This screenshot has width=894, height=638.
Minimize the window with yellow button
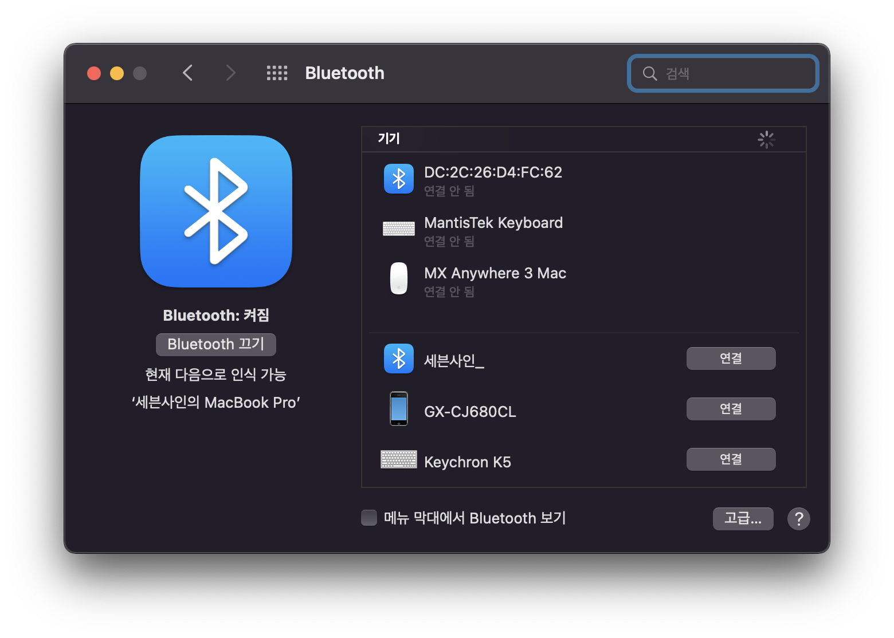117,73
